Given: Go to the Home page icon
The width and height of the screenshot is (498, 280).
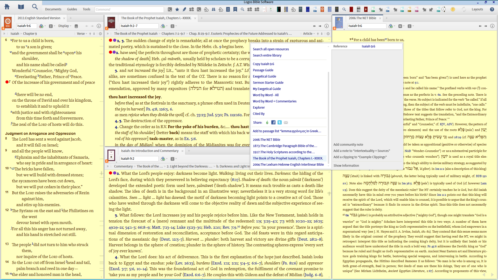Looking at the screenshot, I should coord(7,7).
